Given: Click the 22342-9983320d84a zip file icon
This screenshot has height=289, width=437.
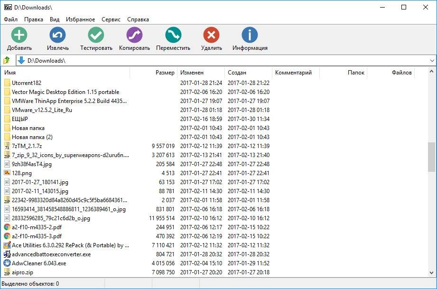Looking at the screenshot, I should pyautogui.click(x=7, y=200).
